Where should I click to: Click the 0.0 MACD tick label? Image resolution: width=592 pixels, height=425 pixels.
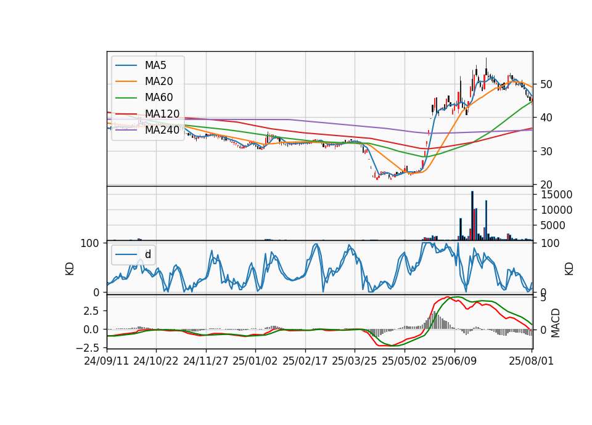tap(91, 330)
